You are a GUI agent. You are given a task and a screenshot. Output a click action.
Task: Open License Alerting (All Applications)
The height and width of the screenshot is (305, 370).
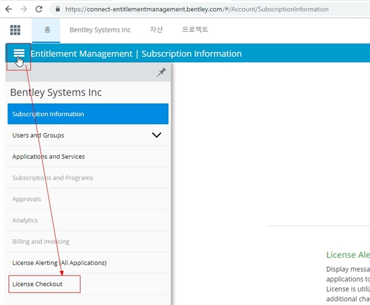(59, 263)
